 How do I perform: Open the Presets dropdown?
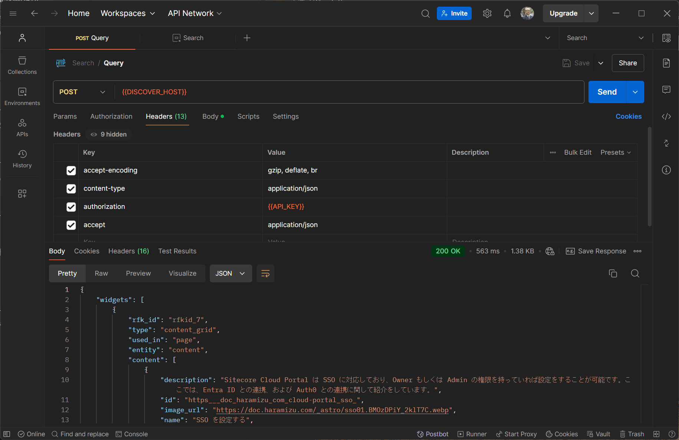click(615, 152)
